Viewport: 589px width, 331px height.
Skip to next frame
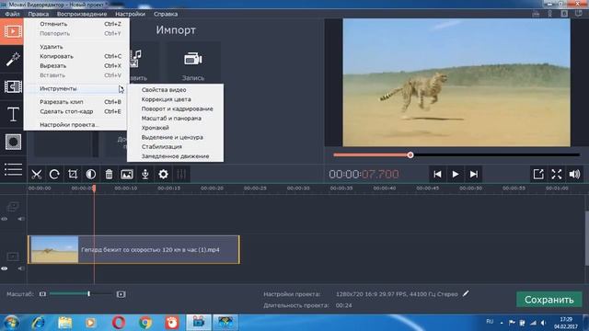coord(474,174)
